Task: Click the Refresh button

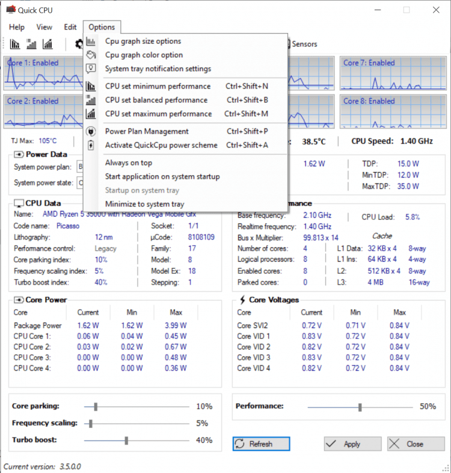Action: 261,444
